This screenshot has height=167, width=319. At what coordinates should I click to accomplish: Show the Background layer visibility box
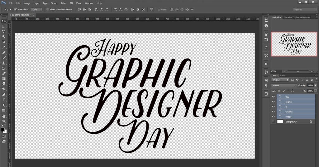coord(273,122)
